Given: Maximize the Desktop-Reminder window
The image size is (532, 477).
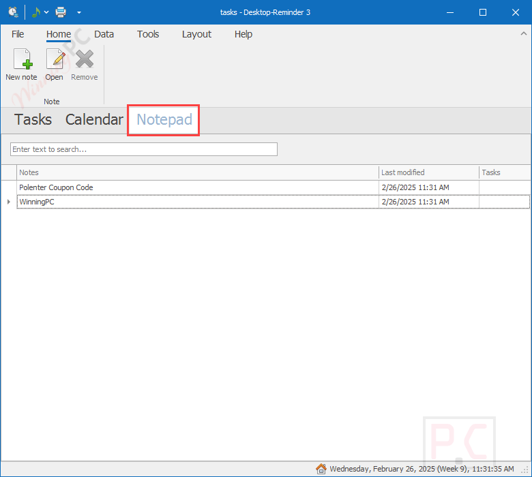Looking at the screenshot, I should [483, 12].
